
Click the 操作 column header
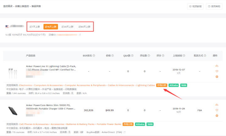(215, 56)
